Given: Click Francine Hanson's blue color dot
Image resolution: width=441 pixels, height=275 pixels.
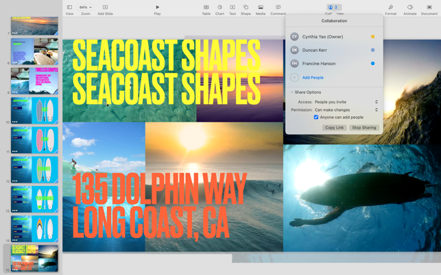Looking at the screenshot, I should (372, 64).
